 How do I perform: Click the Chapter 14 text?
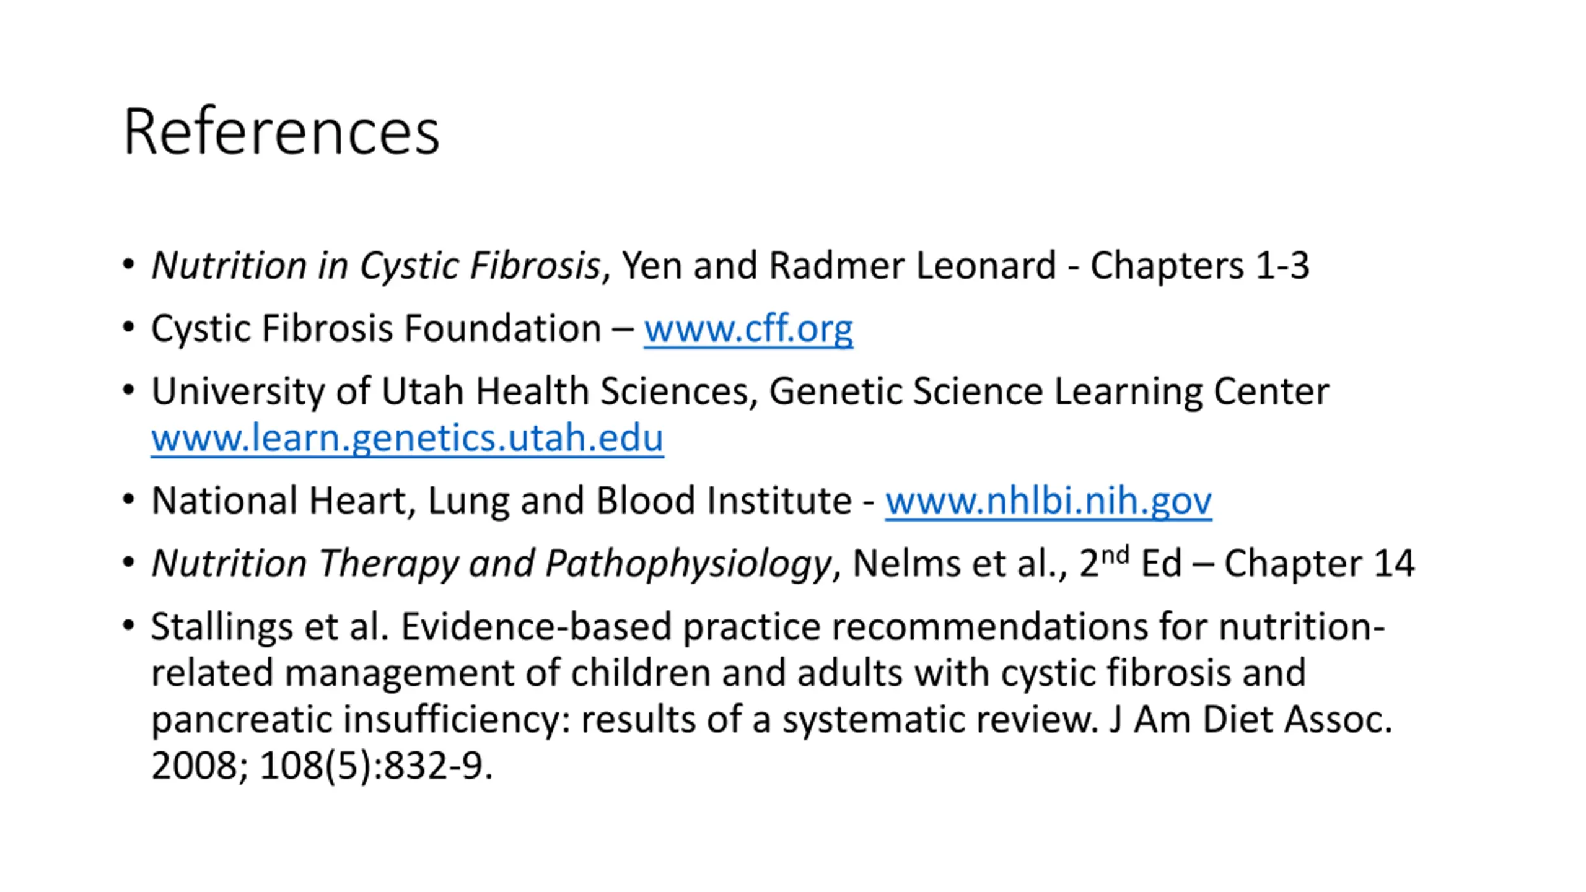[1319, 564]
